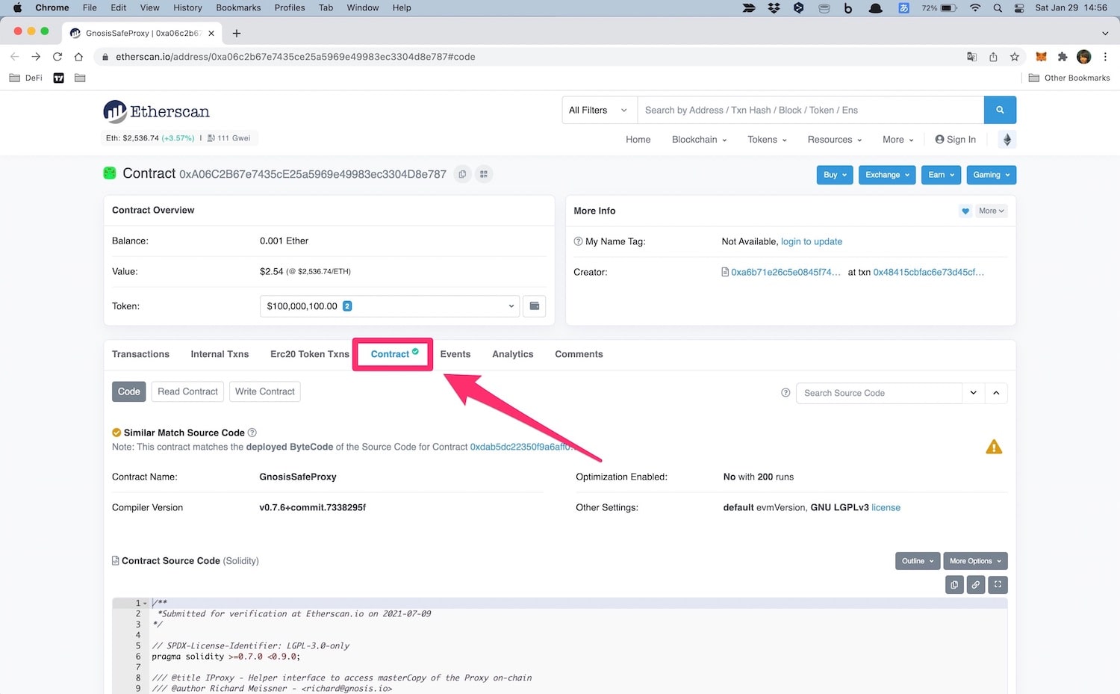Open the Earn dropdown button

coord(941,175)
